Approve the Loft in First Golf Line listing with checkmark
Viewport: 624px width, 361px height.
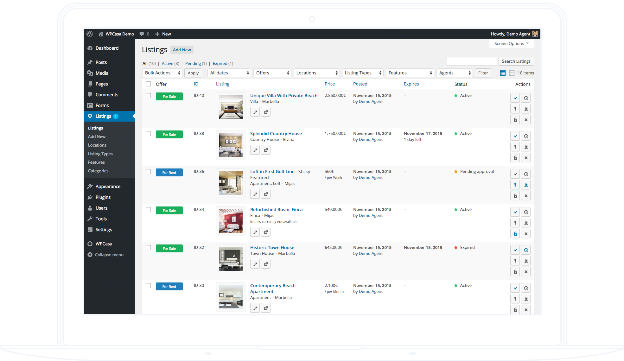click(515, 174)
